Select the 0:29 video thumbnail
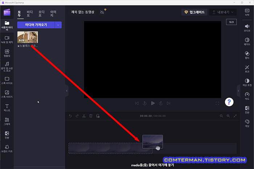254x169 pixels. point(28,37)
